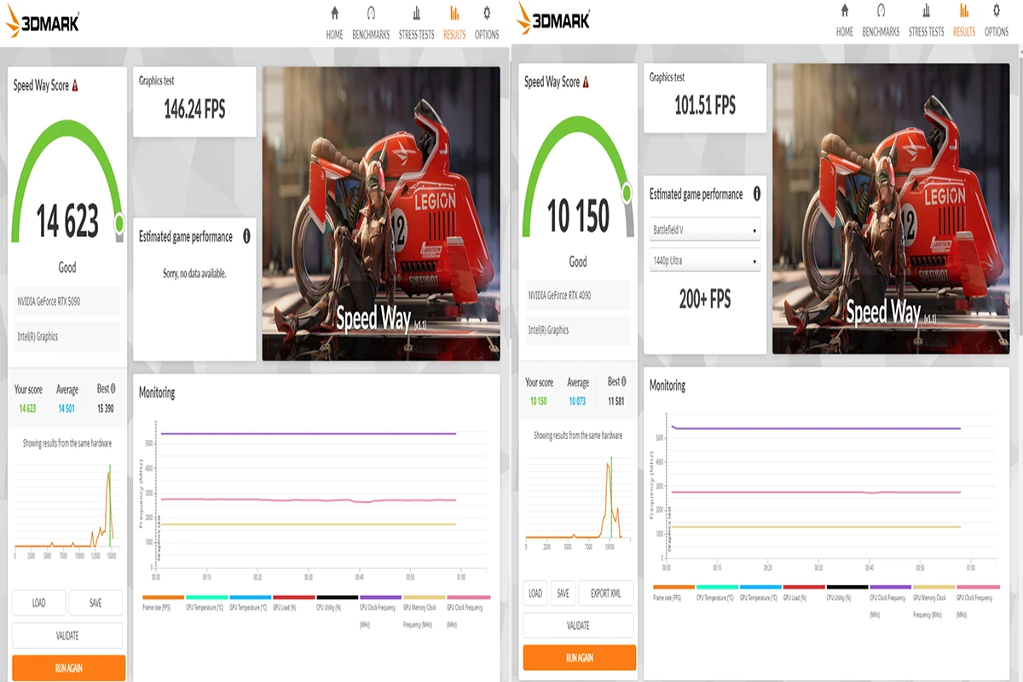Open the Battlefield V game dropdown

click(705, 230)
